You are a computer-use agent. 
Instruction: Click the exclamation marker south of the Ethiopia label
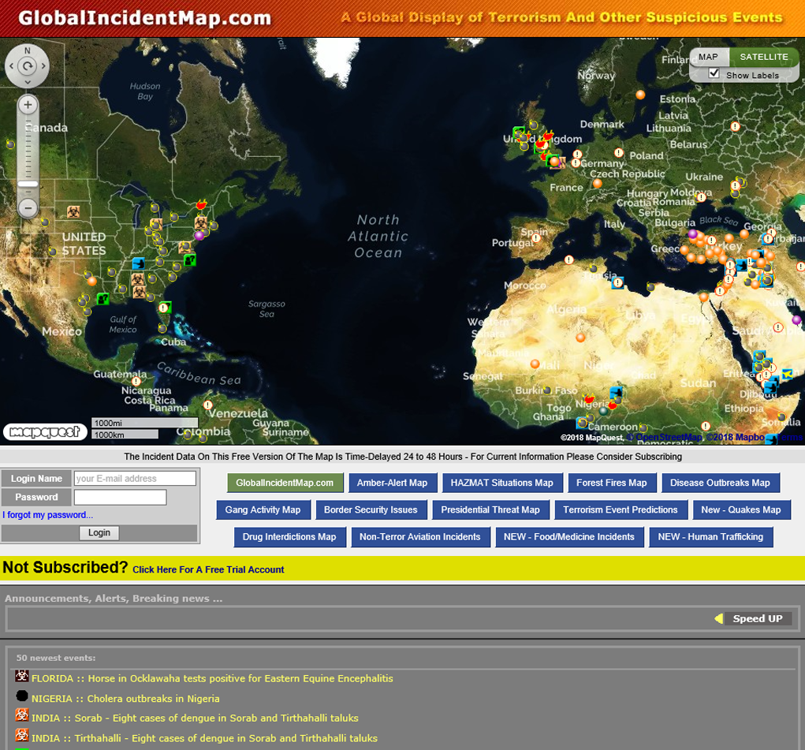pos(706,426)
